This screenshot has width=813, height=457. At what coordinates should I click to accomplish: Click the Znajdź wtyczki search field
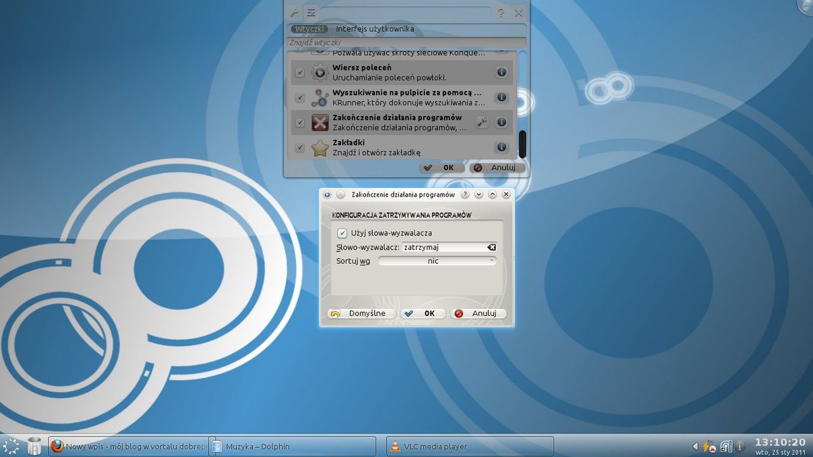[406, 43]
